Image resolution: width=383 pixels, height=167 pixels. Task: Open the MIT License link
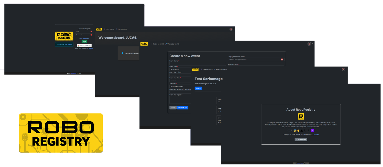click(x=315, y=135)
